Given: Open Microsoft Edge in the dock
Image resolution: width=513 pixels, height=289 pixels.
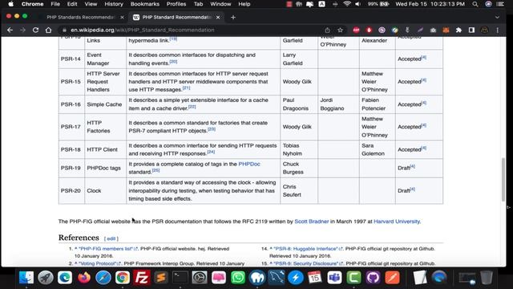Looking at the screenshot, I should point(65,278).
